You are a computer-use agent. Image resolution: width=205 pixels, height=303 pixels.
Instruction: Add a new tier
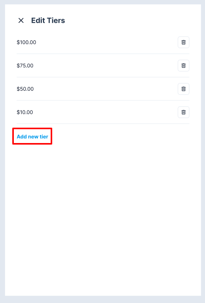[32, 137]
